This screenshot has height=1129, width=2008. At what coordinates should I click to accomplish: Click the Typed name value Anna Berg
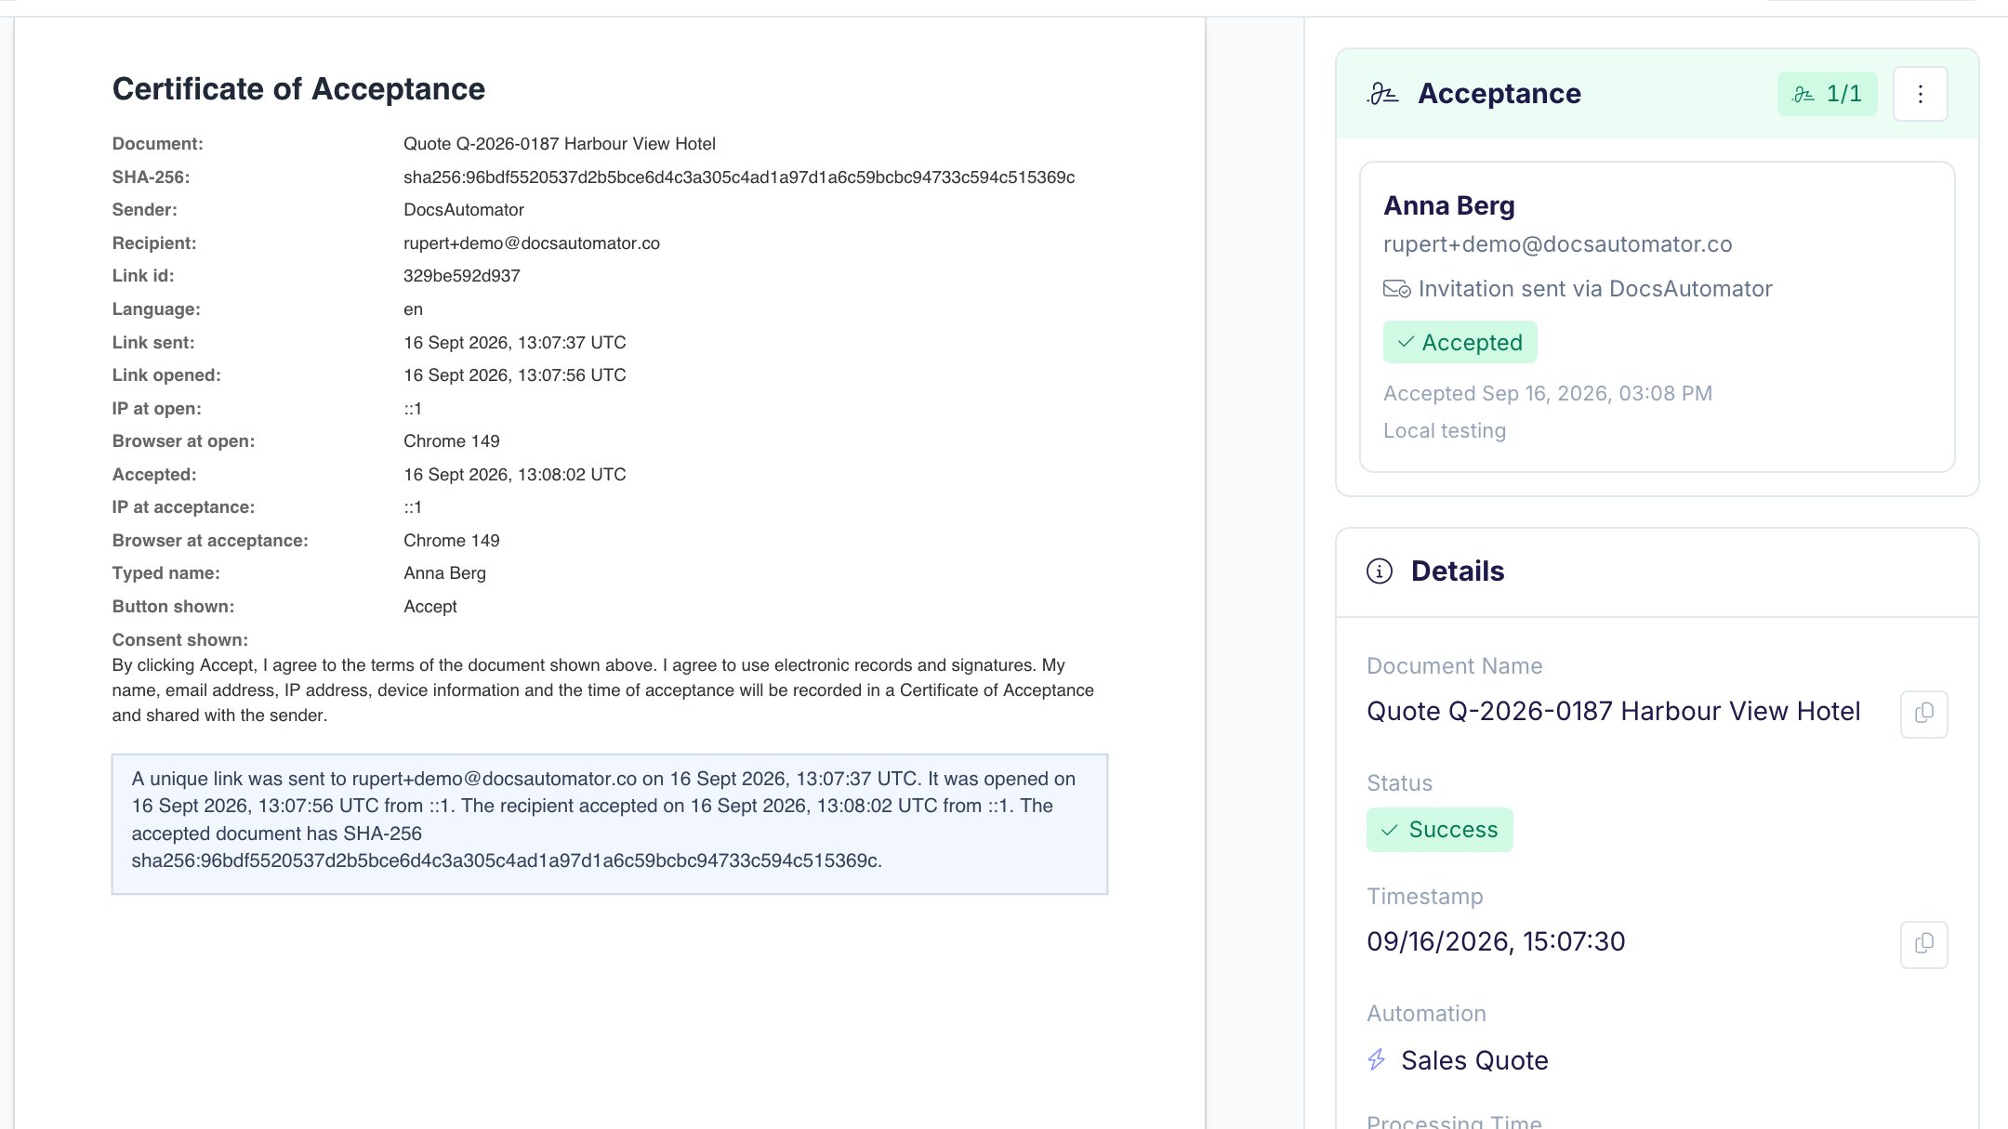tap(444, 573)
